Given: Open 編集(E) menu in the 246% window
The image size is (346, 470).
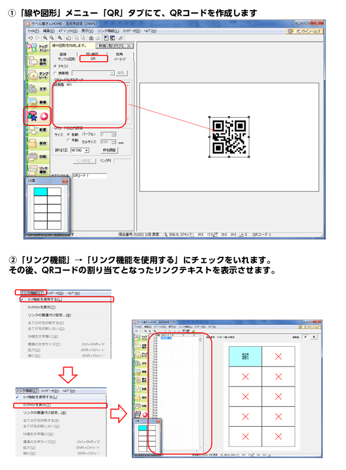Looking at the screenshot, I should [48, 31].
